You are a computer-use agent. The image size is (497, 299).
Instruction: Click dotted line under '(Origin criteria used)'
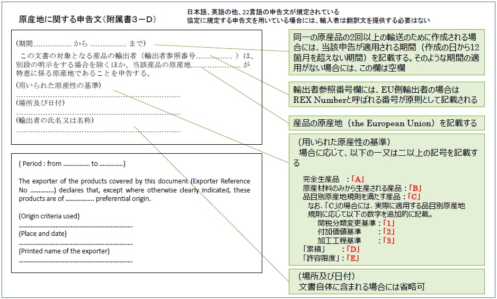click(76, 225)
